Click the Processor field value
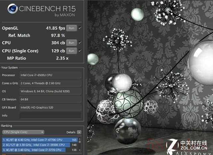The image size is (213, 155). (50, 75)
